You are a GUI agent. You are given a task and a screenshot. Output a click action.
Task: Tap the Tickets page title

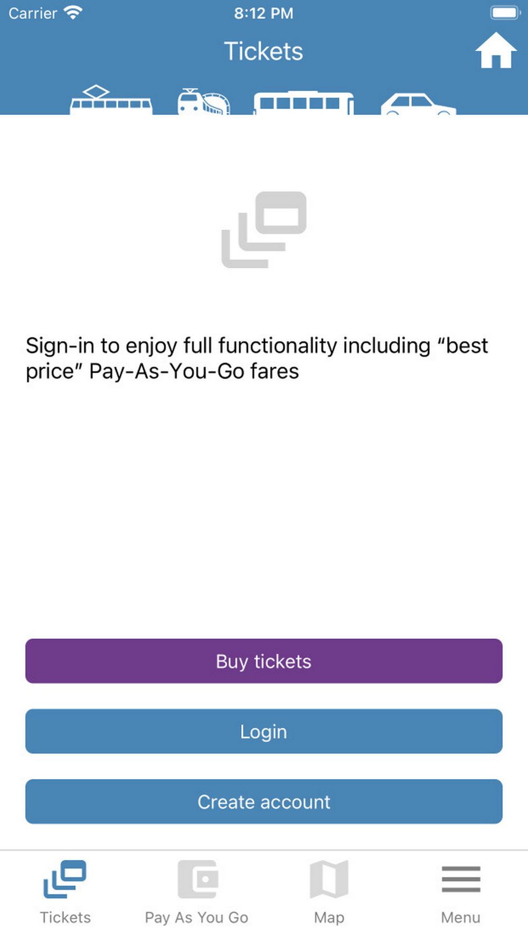[263, 52]
